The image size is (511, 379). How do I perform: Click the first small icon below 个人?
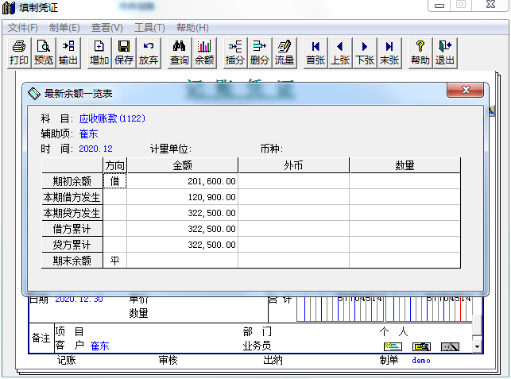[393, 346]
